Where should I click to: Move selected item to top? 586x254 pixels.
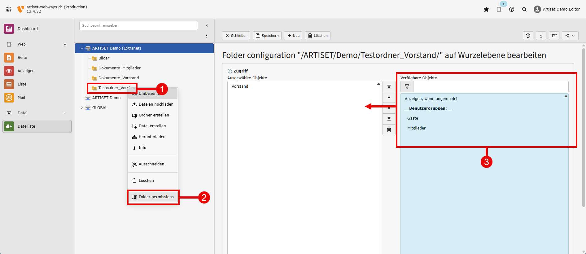[x=389, y=87]
